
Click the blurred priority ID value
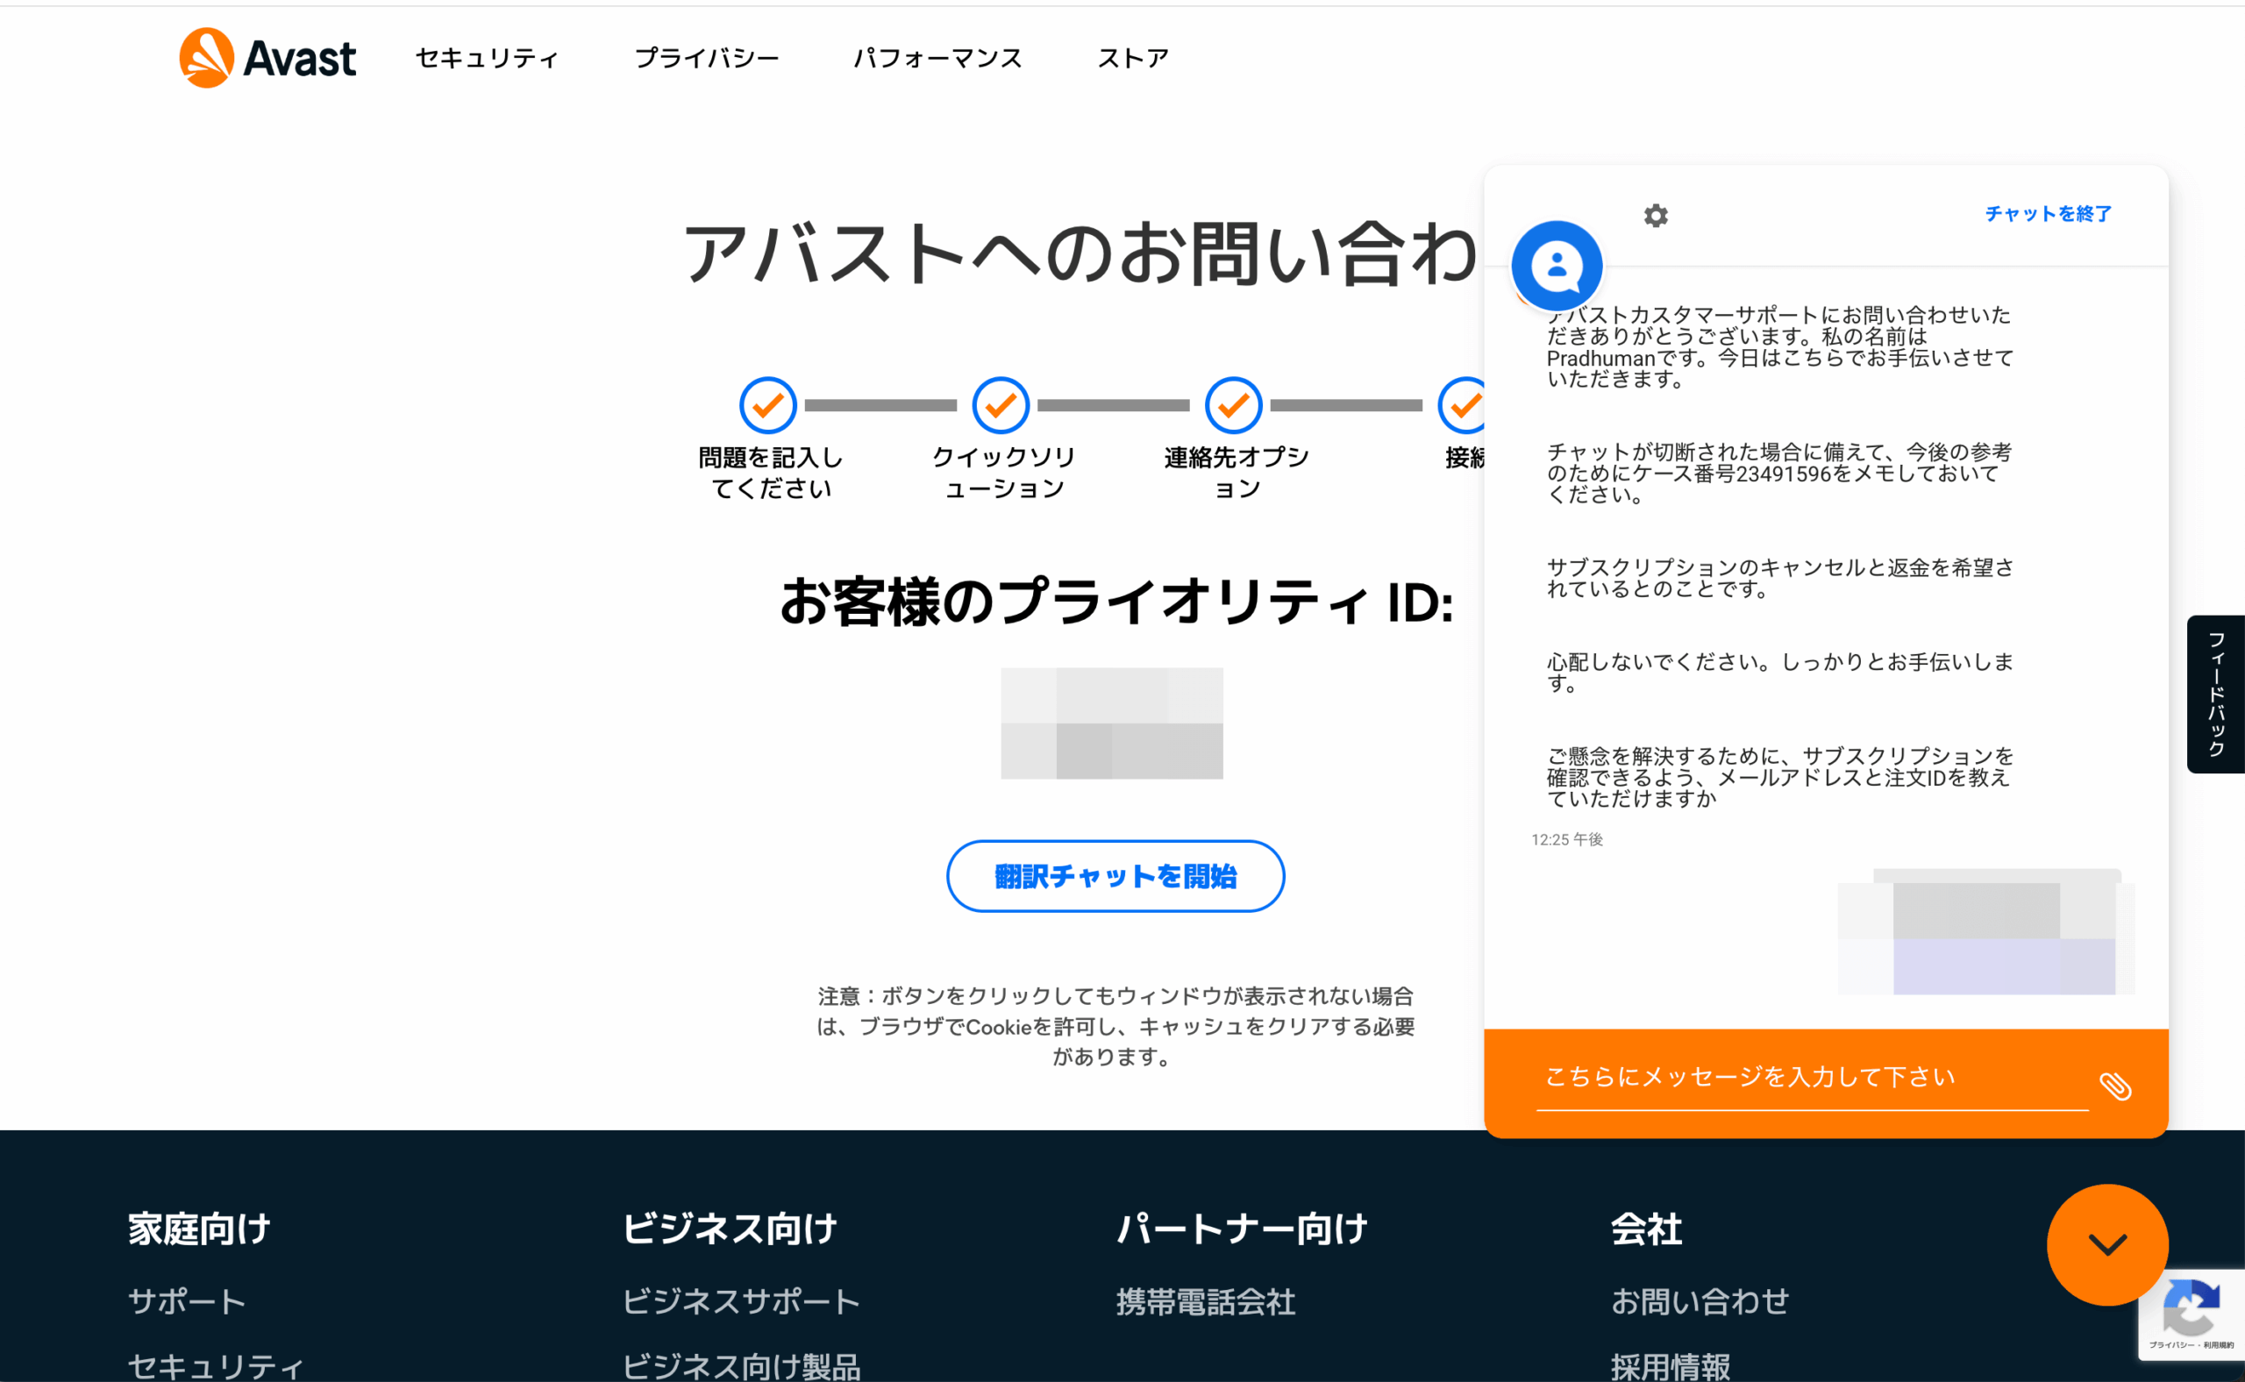(1111, 723)
